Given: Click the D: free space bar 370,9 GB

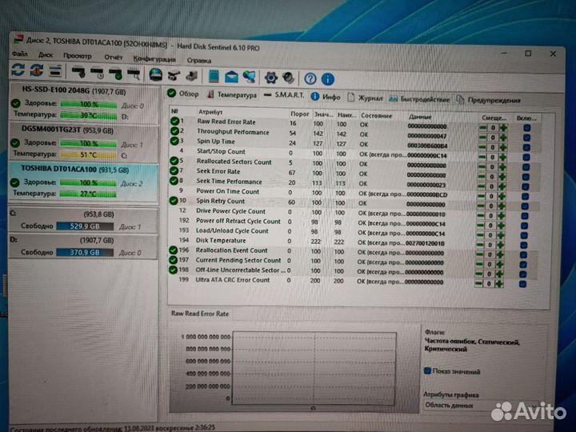Looking at the screenshot, I should click(85, 253).
